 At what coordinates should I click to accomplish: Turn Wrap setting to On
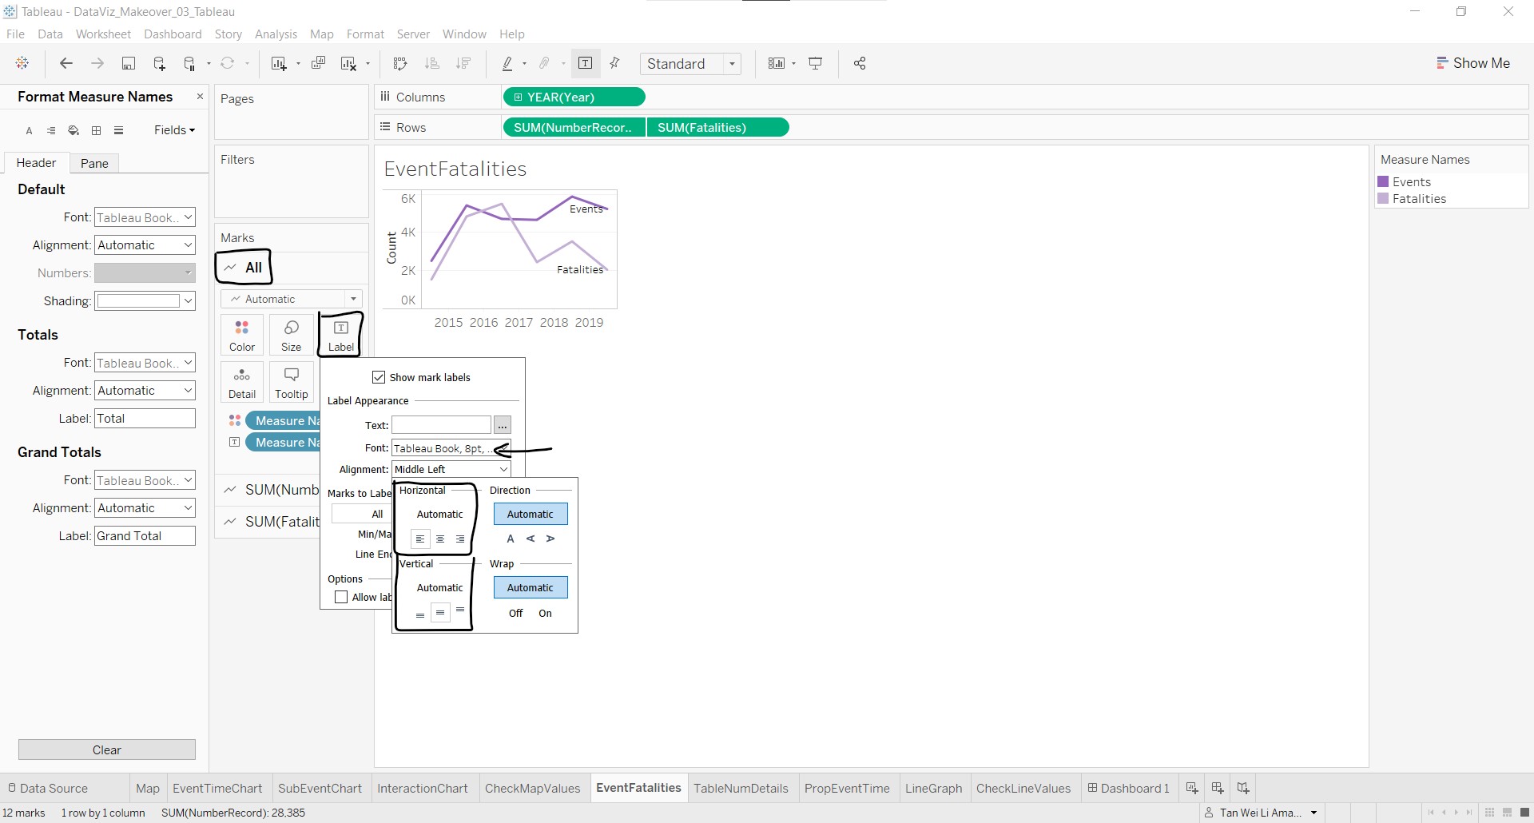coord(545,613)
